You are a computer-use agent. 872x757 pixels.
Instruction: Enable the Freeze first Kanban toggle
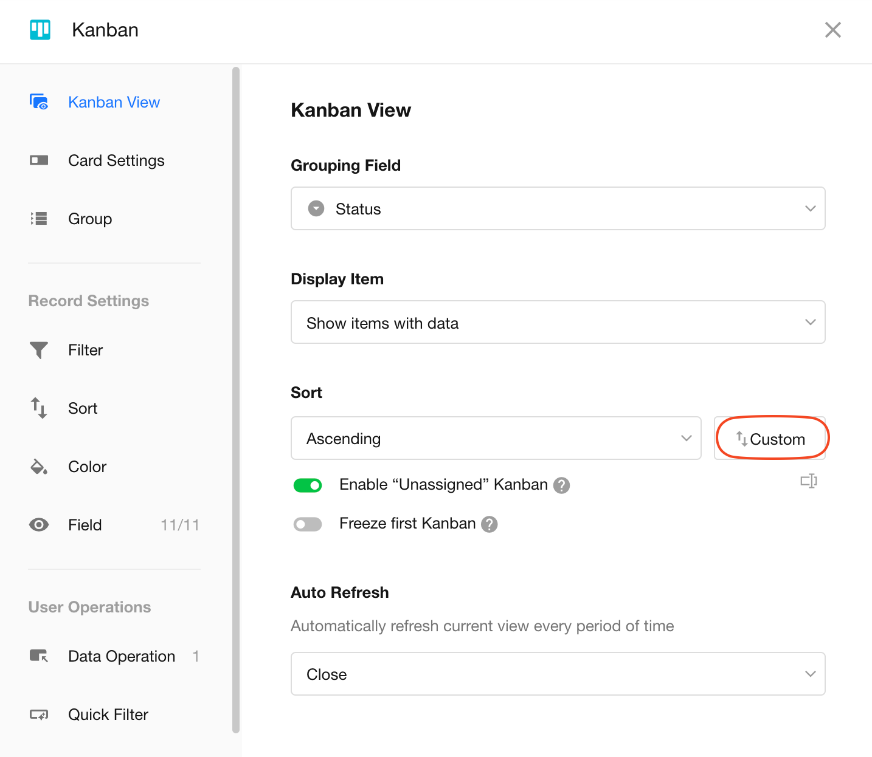[308, 524]
